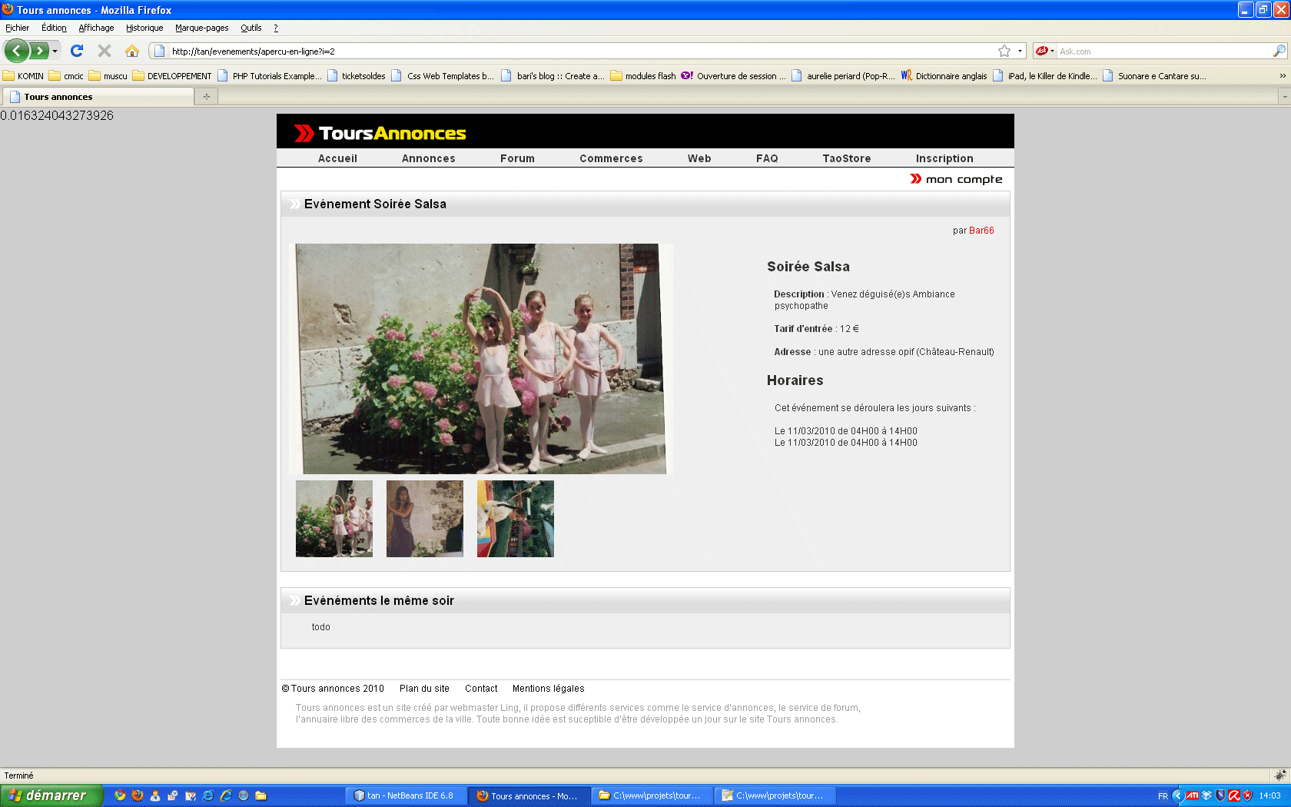Screen dimensions: 1291x807
Task: Go back with the green back arrow
Action: pyautogui.click(x=17, y=51)
